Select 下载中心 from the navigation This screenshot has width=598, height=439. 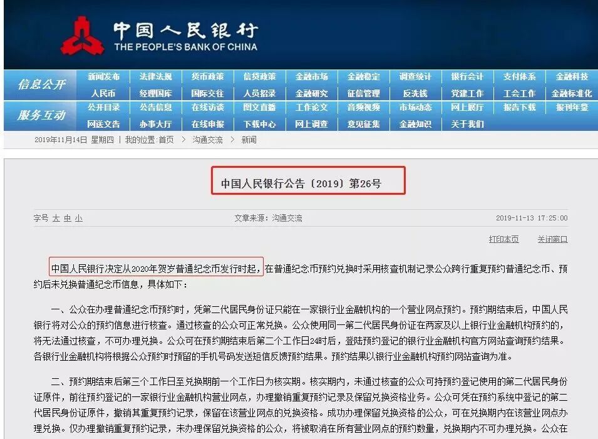point(260,125)
